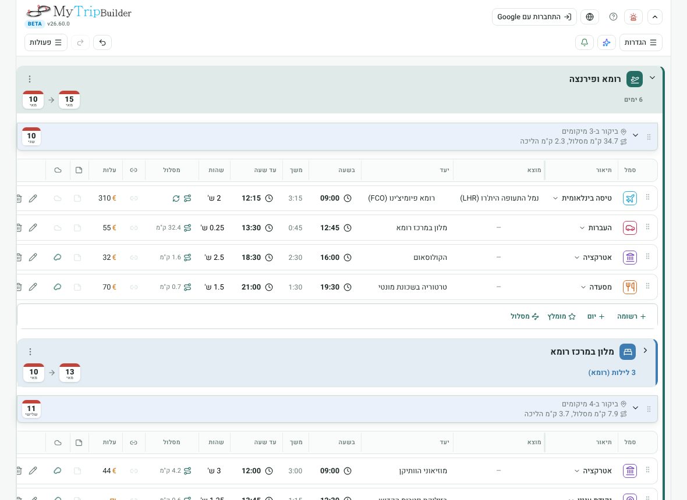Click the airplane icon of the flight row

click(x=629, y=198)
